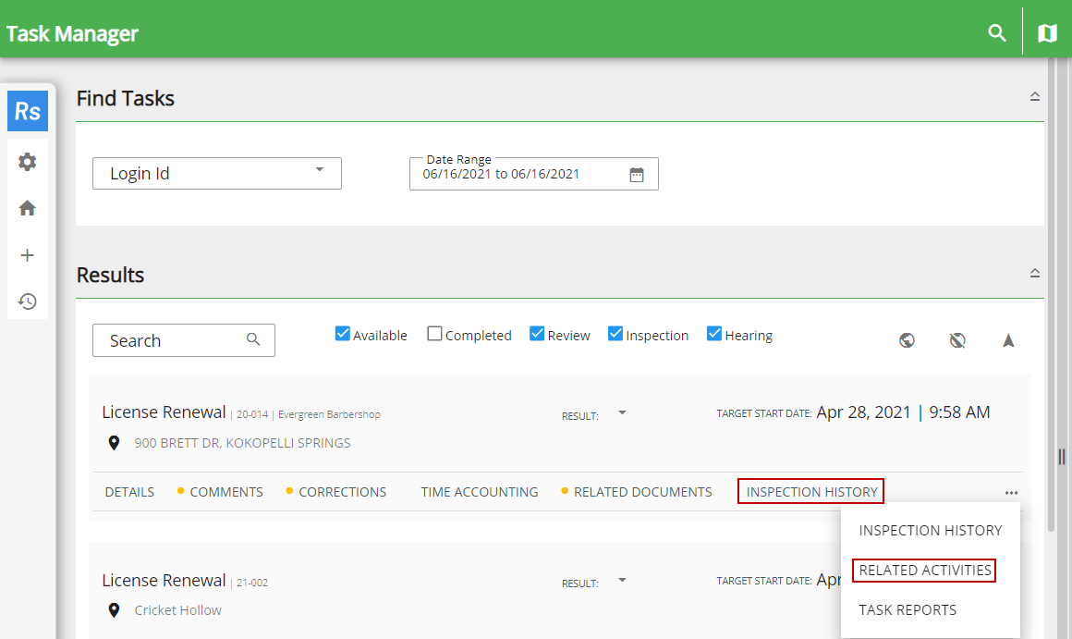Uncheck the Available checkbox
This screenshot has width=1072, height=639.
pos(343,334)
